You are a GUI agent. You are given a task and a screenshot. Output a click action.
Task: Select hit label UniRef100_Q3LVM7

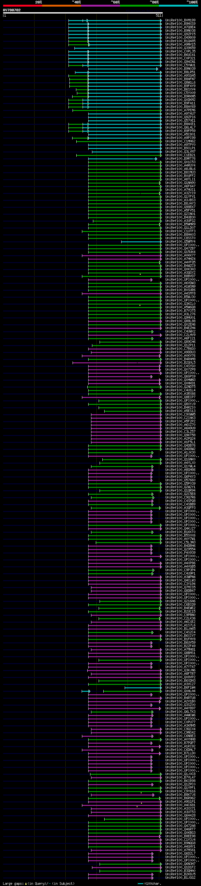pos(180,152)
